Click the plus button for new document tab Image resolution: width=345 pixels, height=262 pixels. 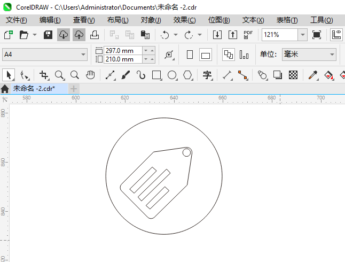tap(74, 89)
